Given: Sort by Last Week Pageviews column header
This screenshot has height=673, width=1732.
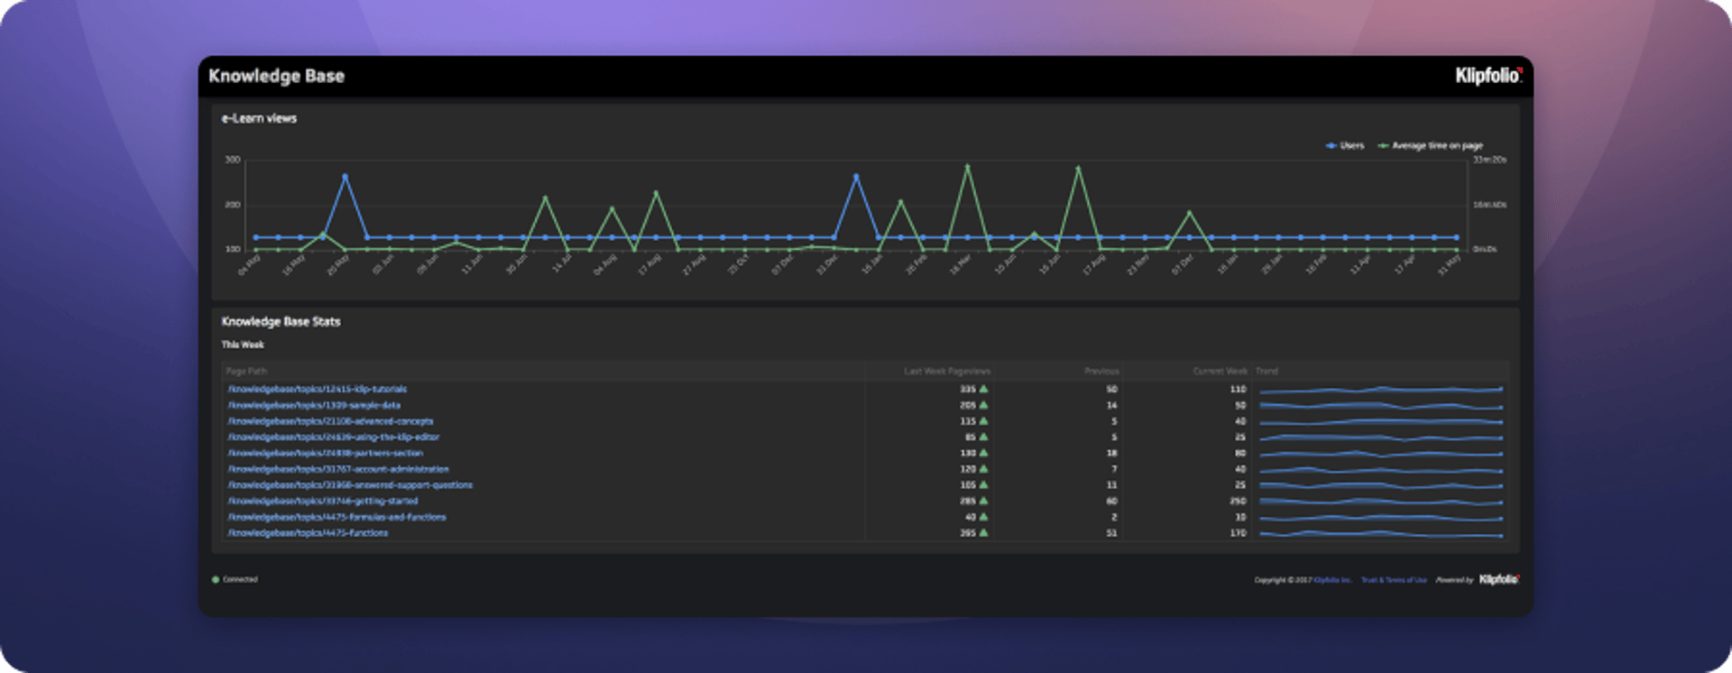Looking at the screenshot, I should pos(947,371).
